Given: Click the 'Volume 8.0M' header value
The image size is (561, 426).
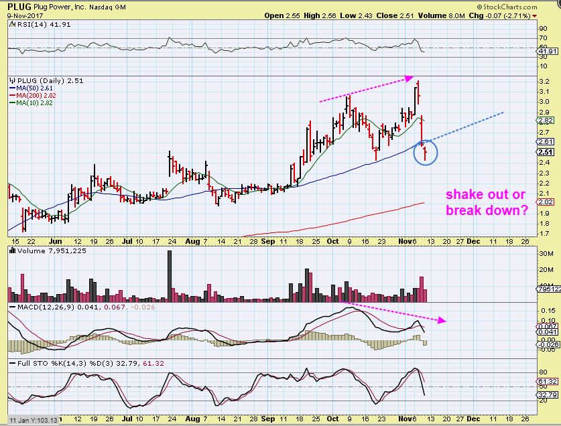Looking at the screenshot, I should tap(441, 15).
